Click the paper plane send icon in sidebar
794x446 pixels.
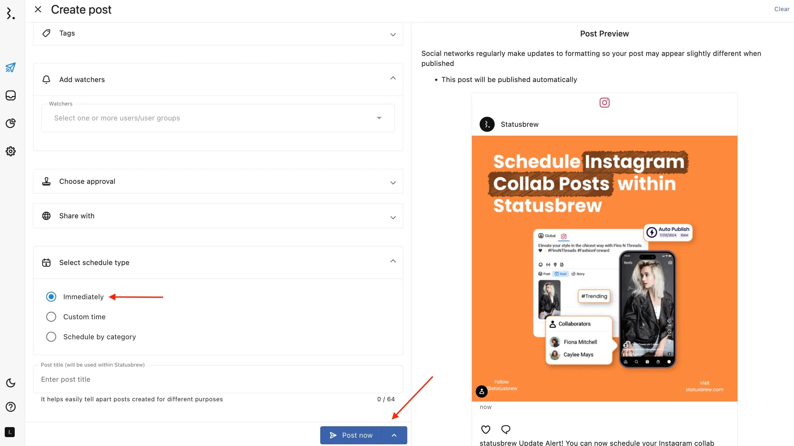point(10,67)
